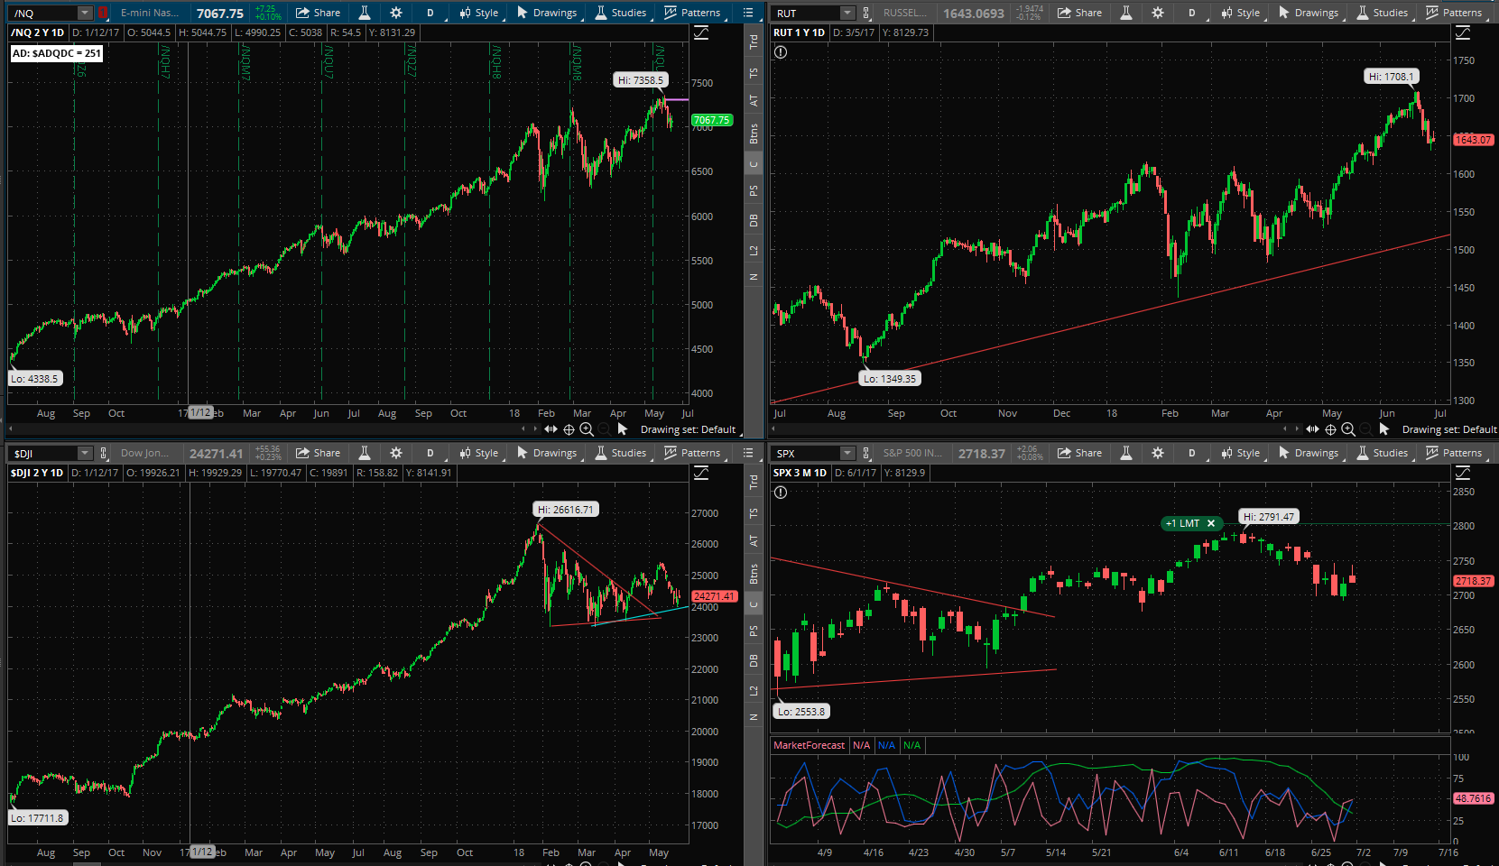1499x866 pixels.
Task: Open Drawings menu in SPX chart toolbar
Action: click(1308, 453)
